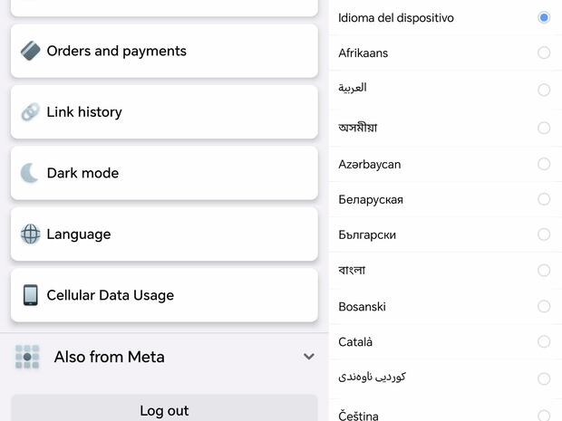Click the Cellular Data Usage phone icon

[30, 295]
